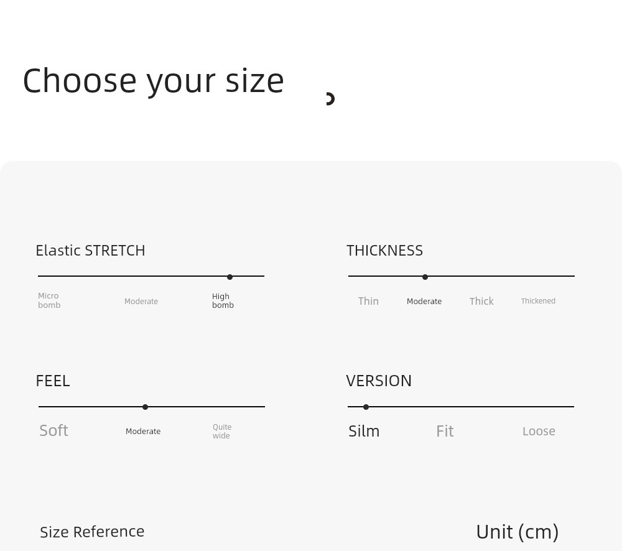Pick Loose version label
The height and width of the screenshot is (551, 622).
coord(539,431)
